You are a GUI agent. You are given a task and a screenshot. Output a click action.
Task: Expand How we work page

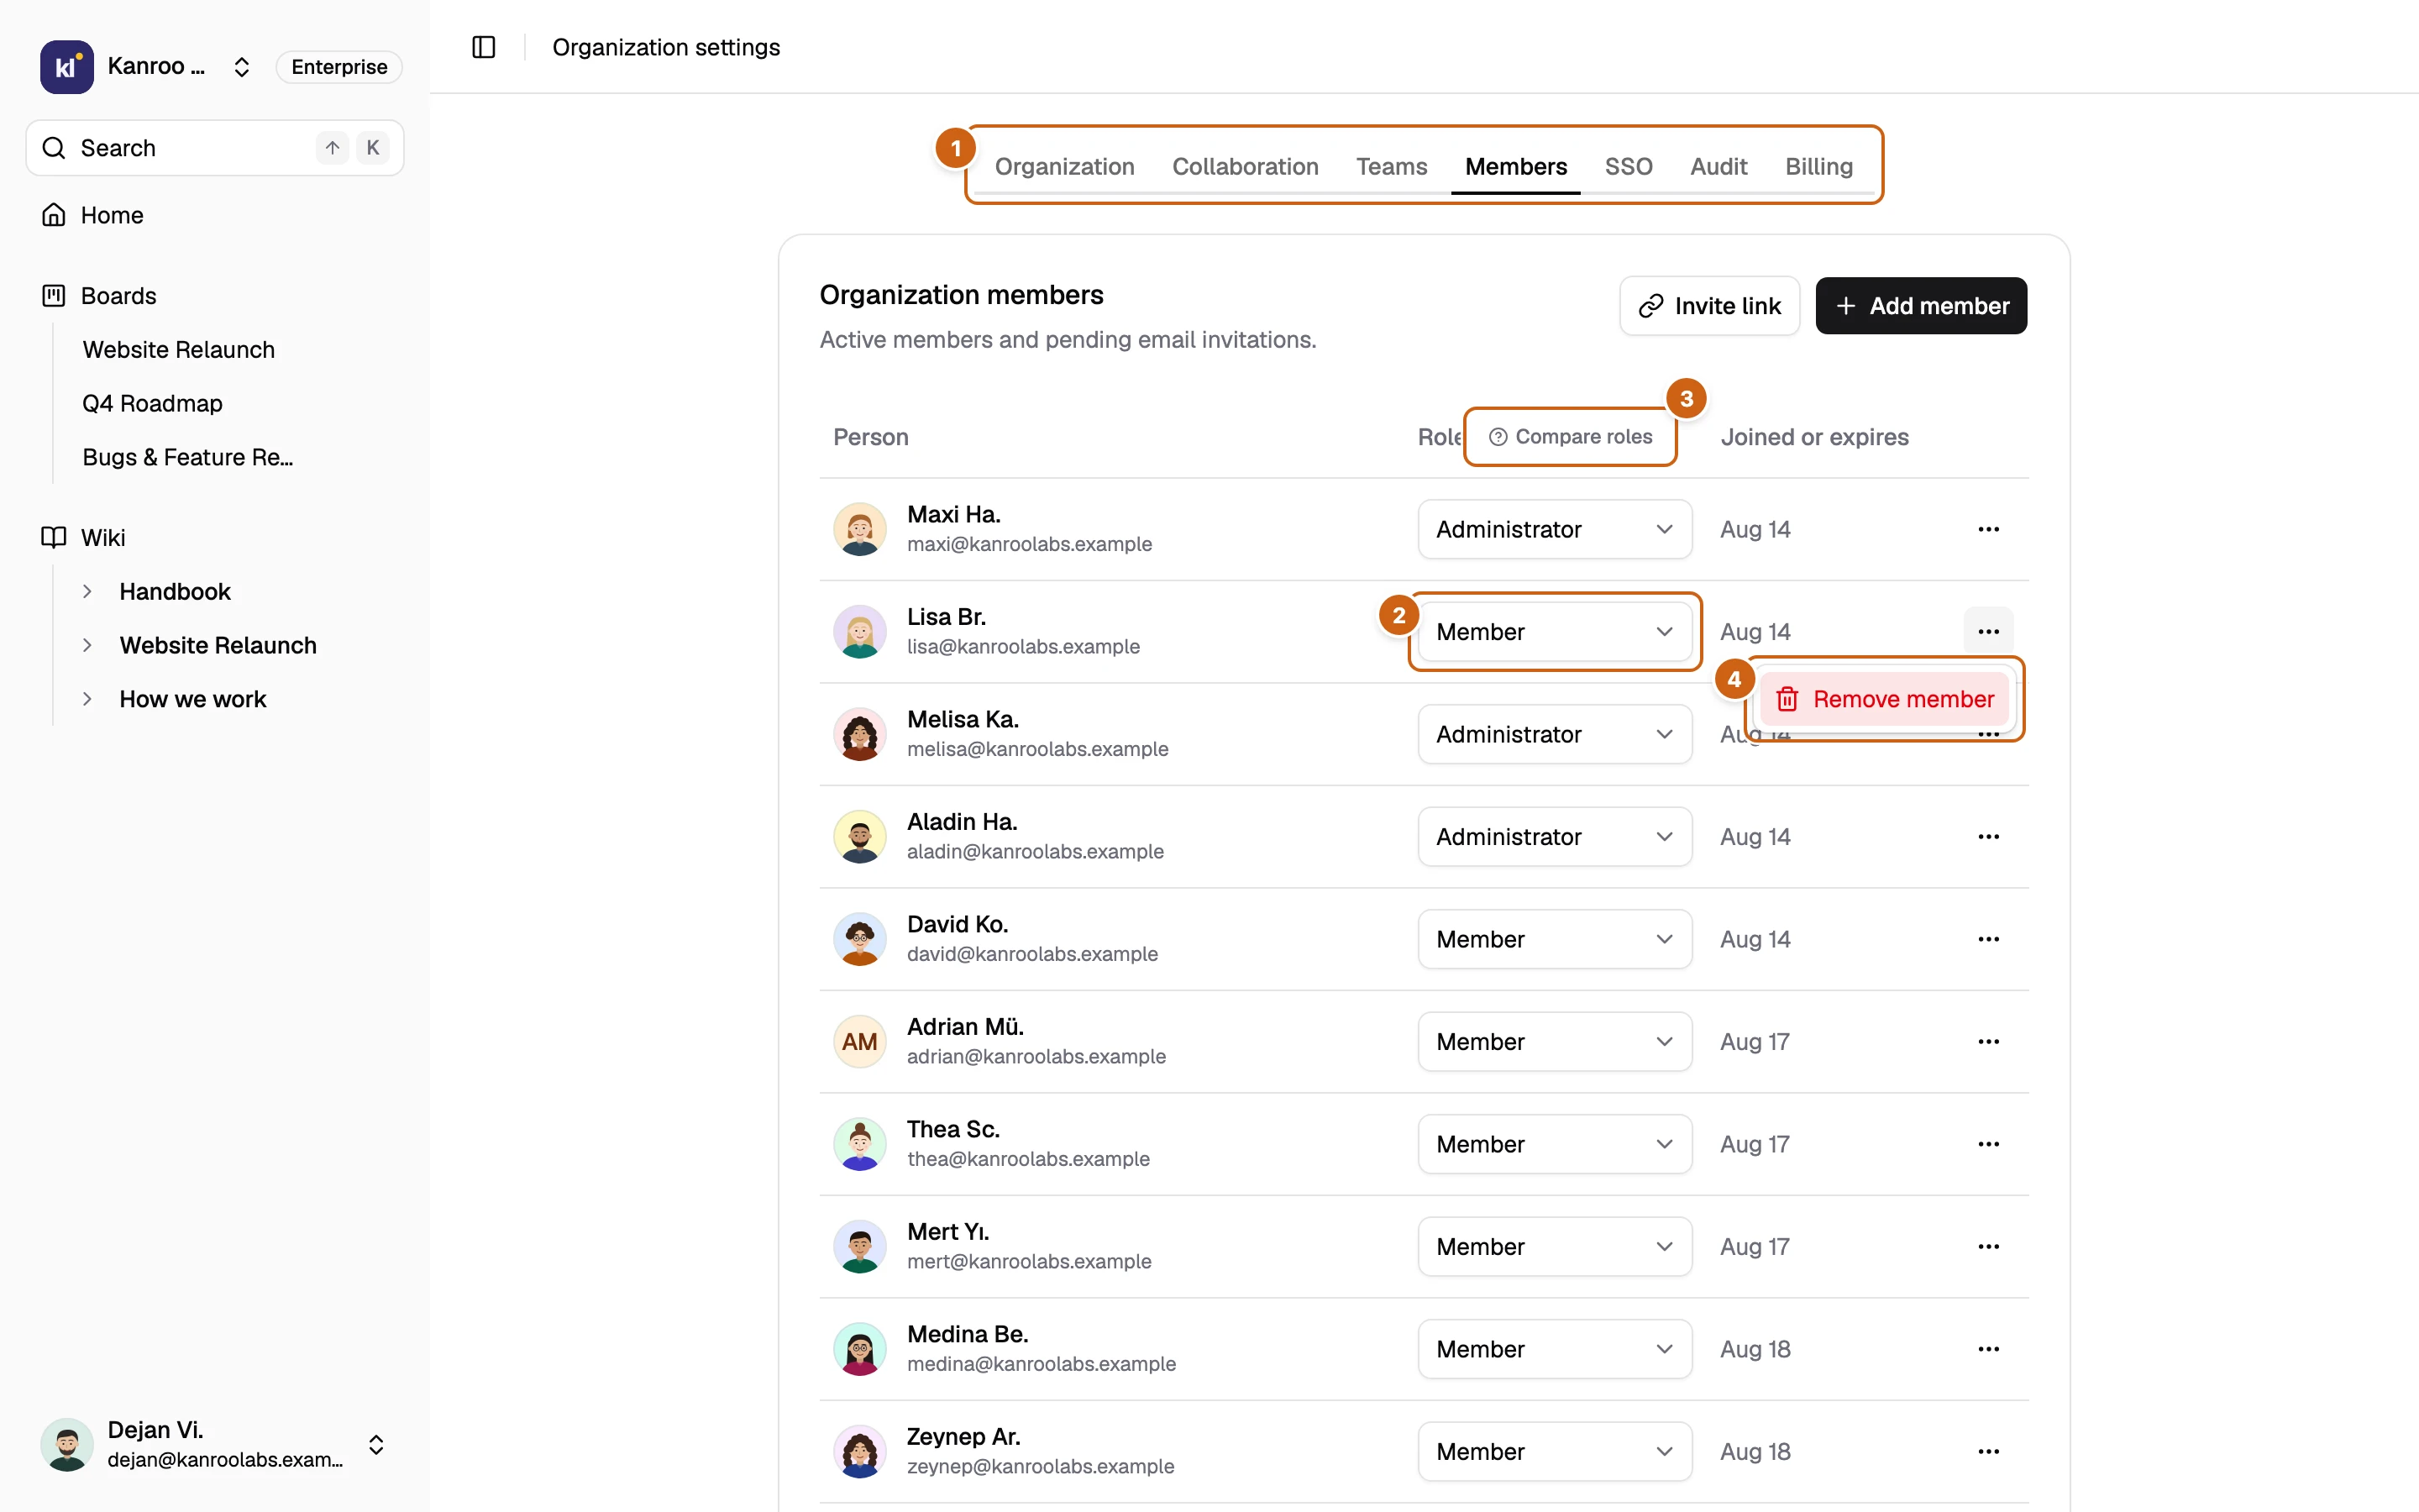click(x=87, y=699)
